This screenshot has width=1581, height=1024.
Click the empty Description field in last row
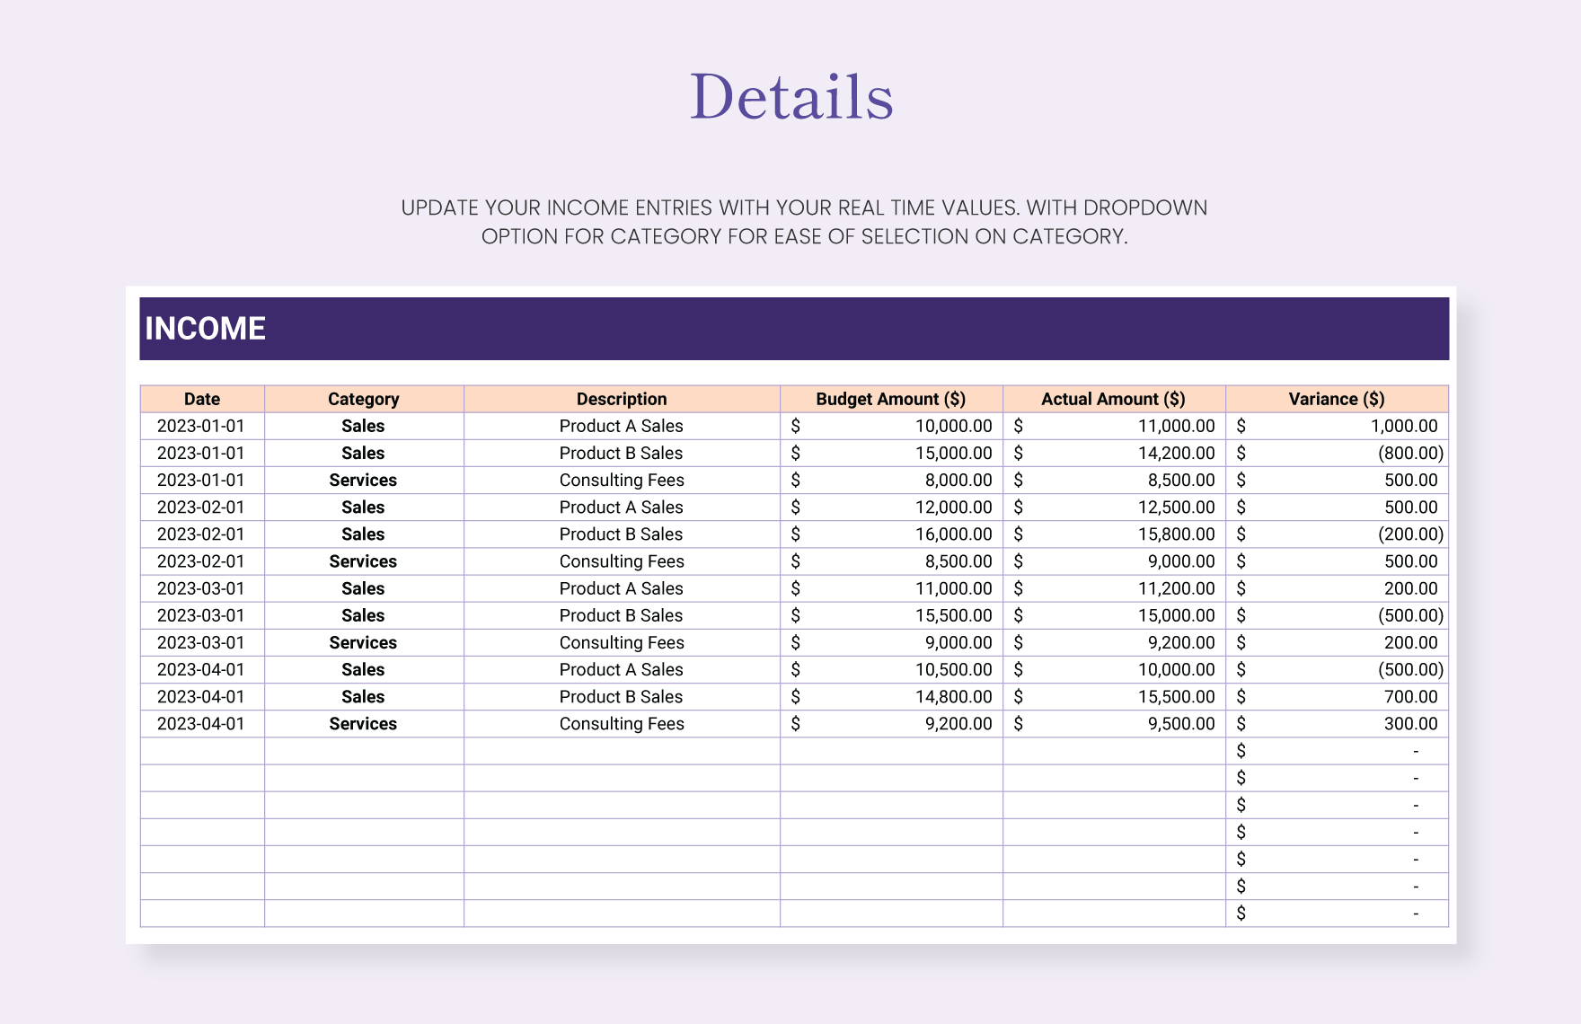[x=623, y=913]
